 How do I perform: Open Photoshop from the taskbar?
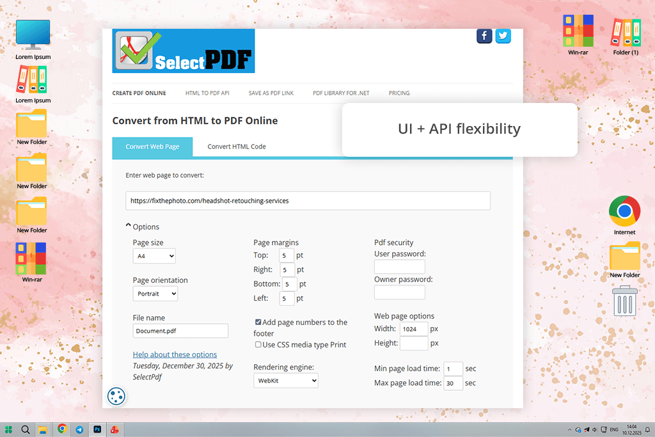(97, 429)
